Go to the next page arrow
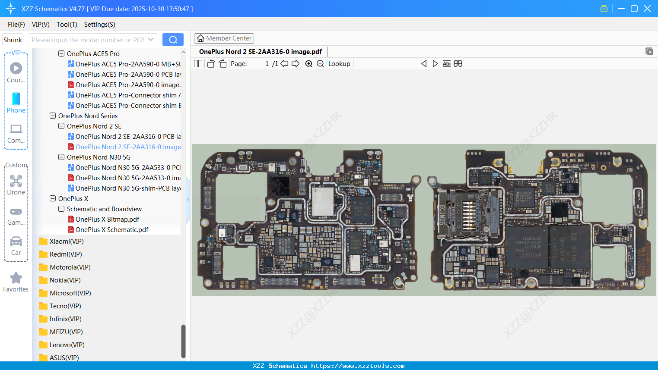 click(x=295, y=63)
